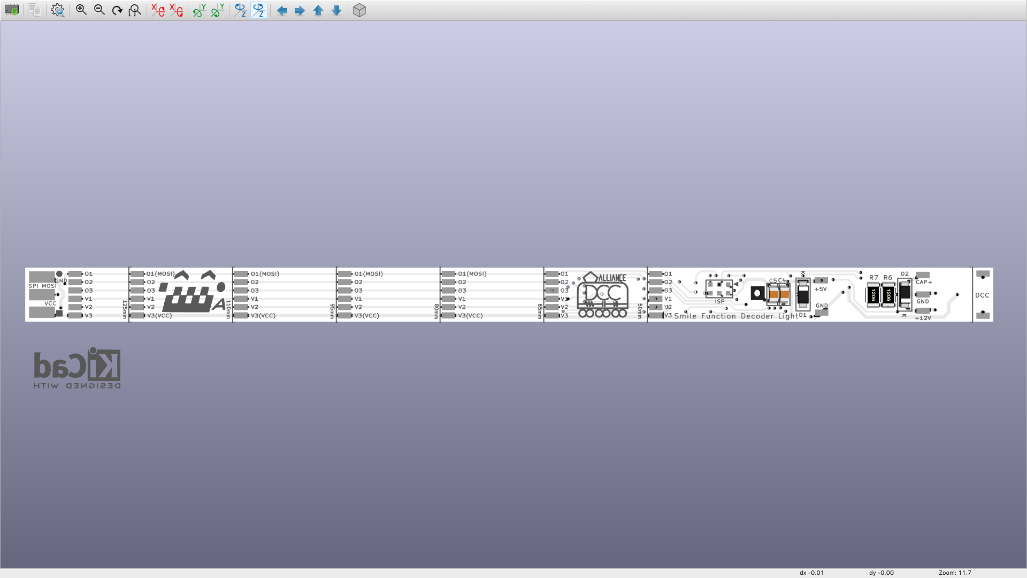
Task: Click the reload board icon
Action: 11,10
